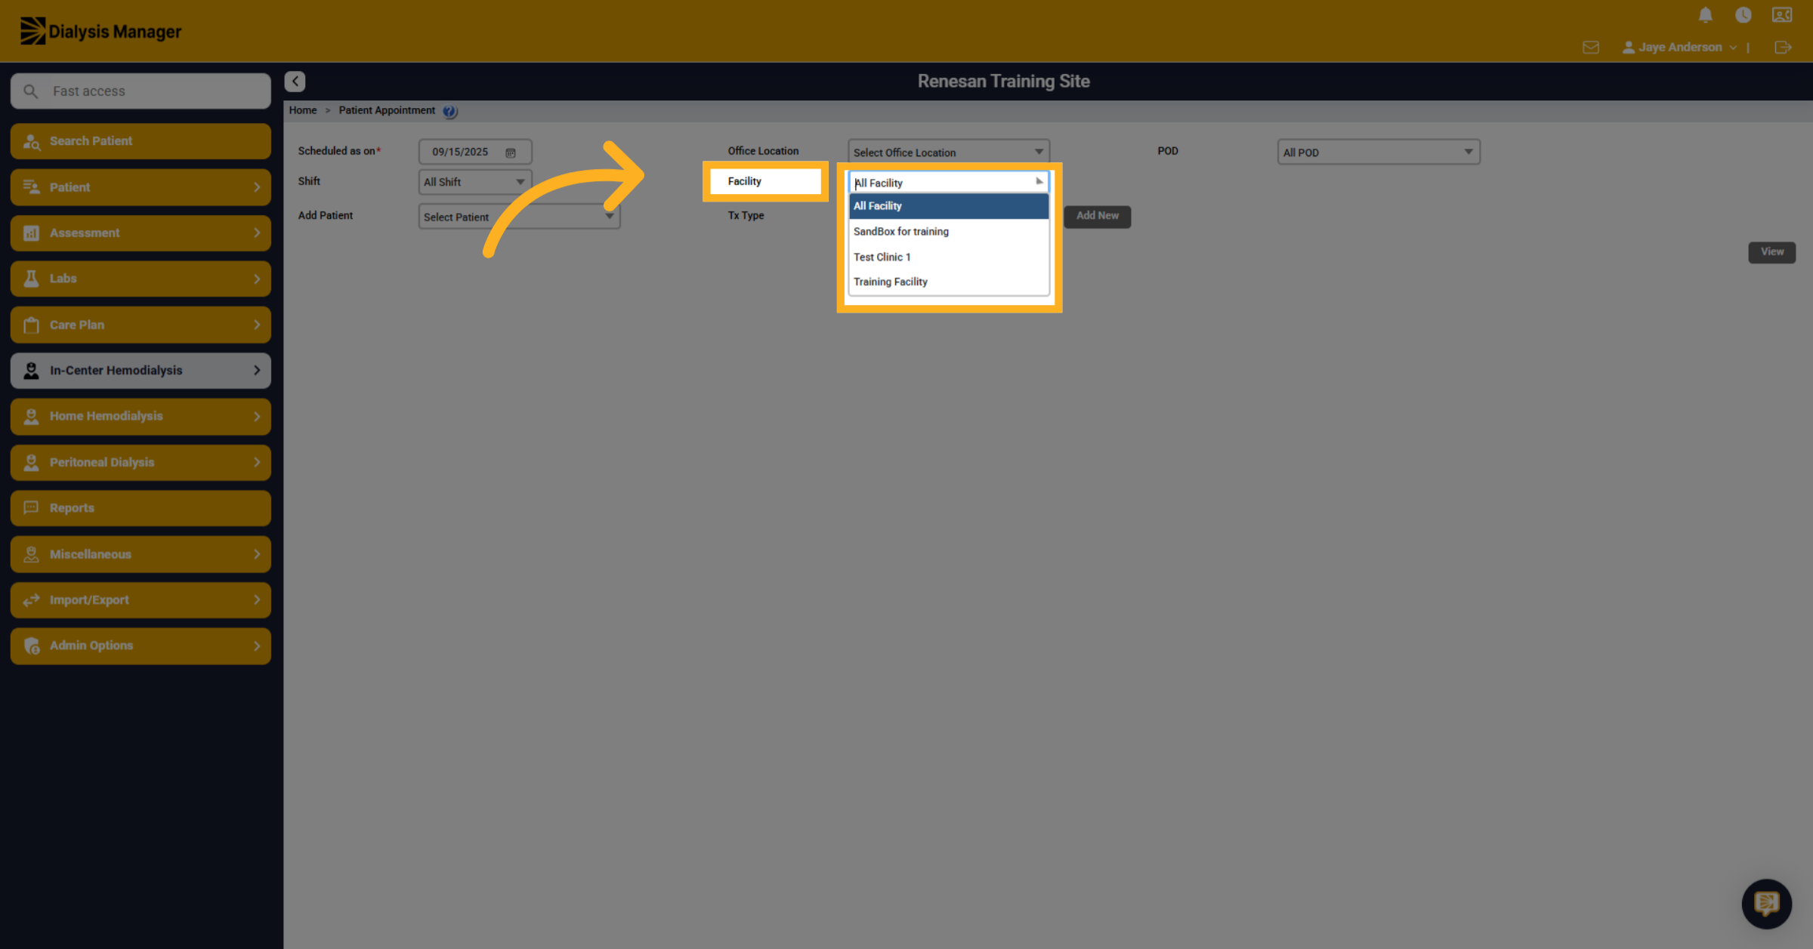Screen dimensions: 1813x949
Task: Open the All POD dropdown
Action: click(x=1378, y=152)
